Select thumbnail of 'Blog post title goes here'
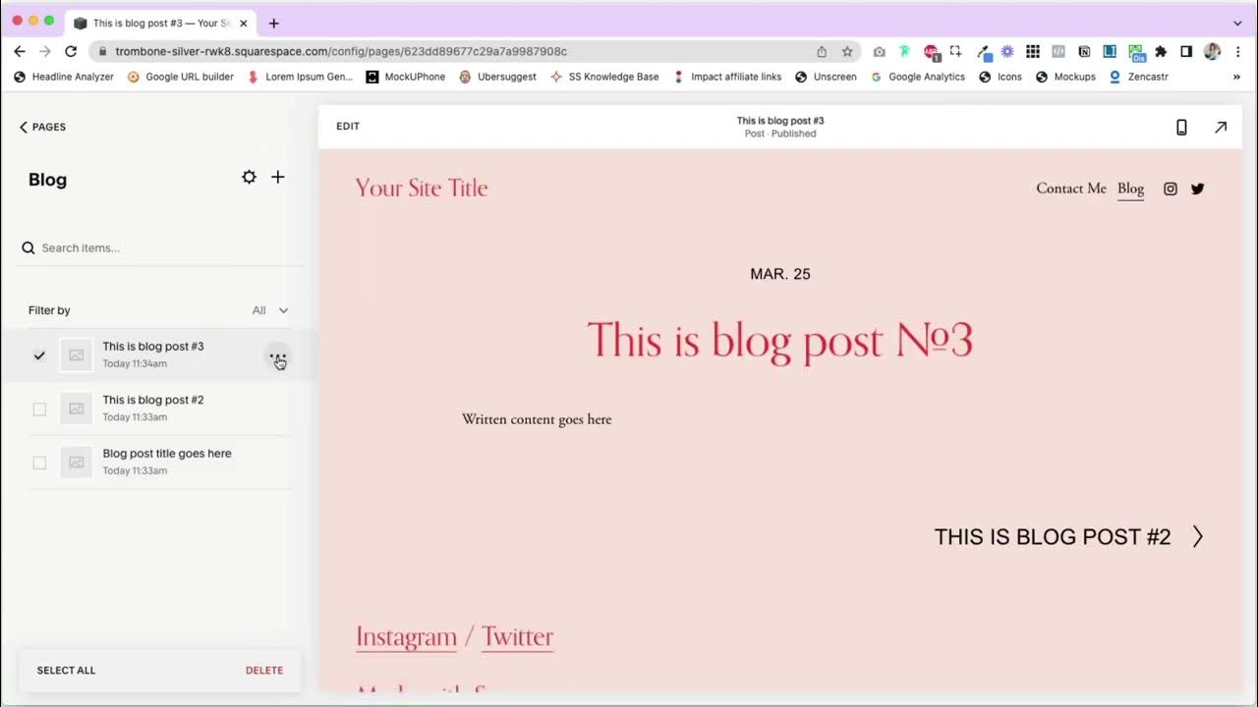1258x707 pixels. tap(77, 462)
